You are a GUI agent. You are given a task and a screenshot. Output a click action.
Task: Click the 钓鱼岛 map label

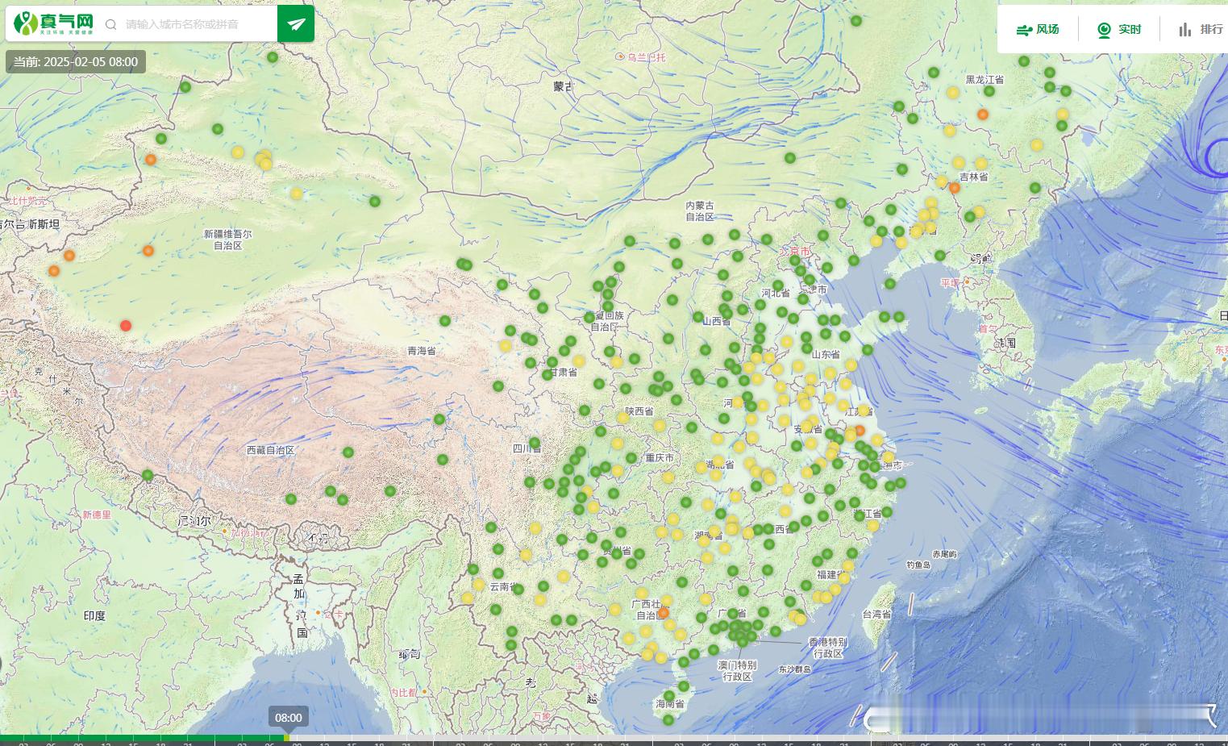919,565
